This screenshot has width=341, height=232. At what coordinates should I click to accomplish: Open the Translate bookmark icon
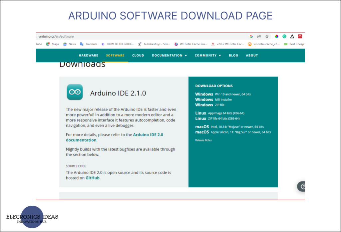[82, 44]
